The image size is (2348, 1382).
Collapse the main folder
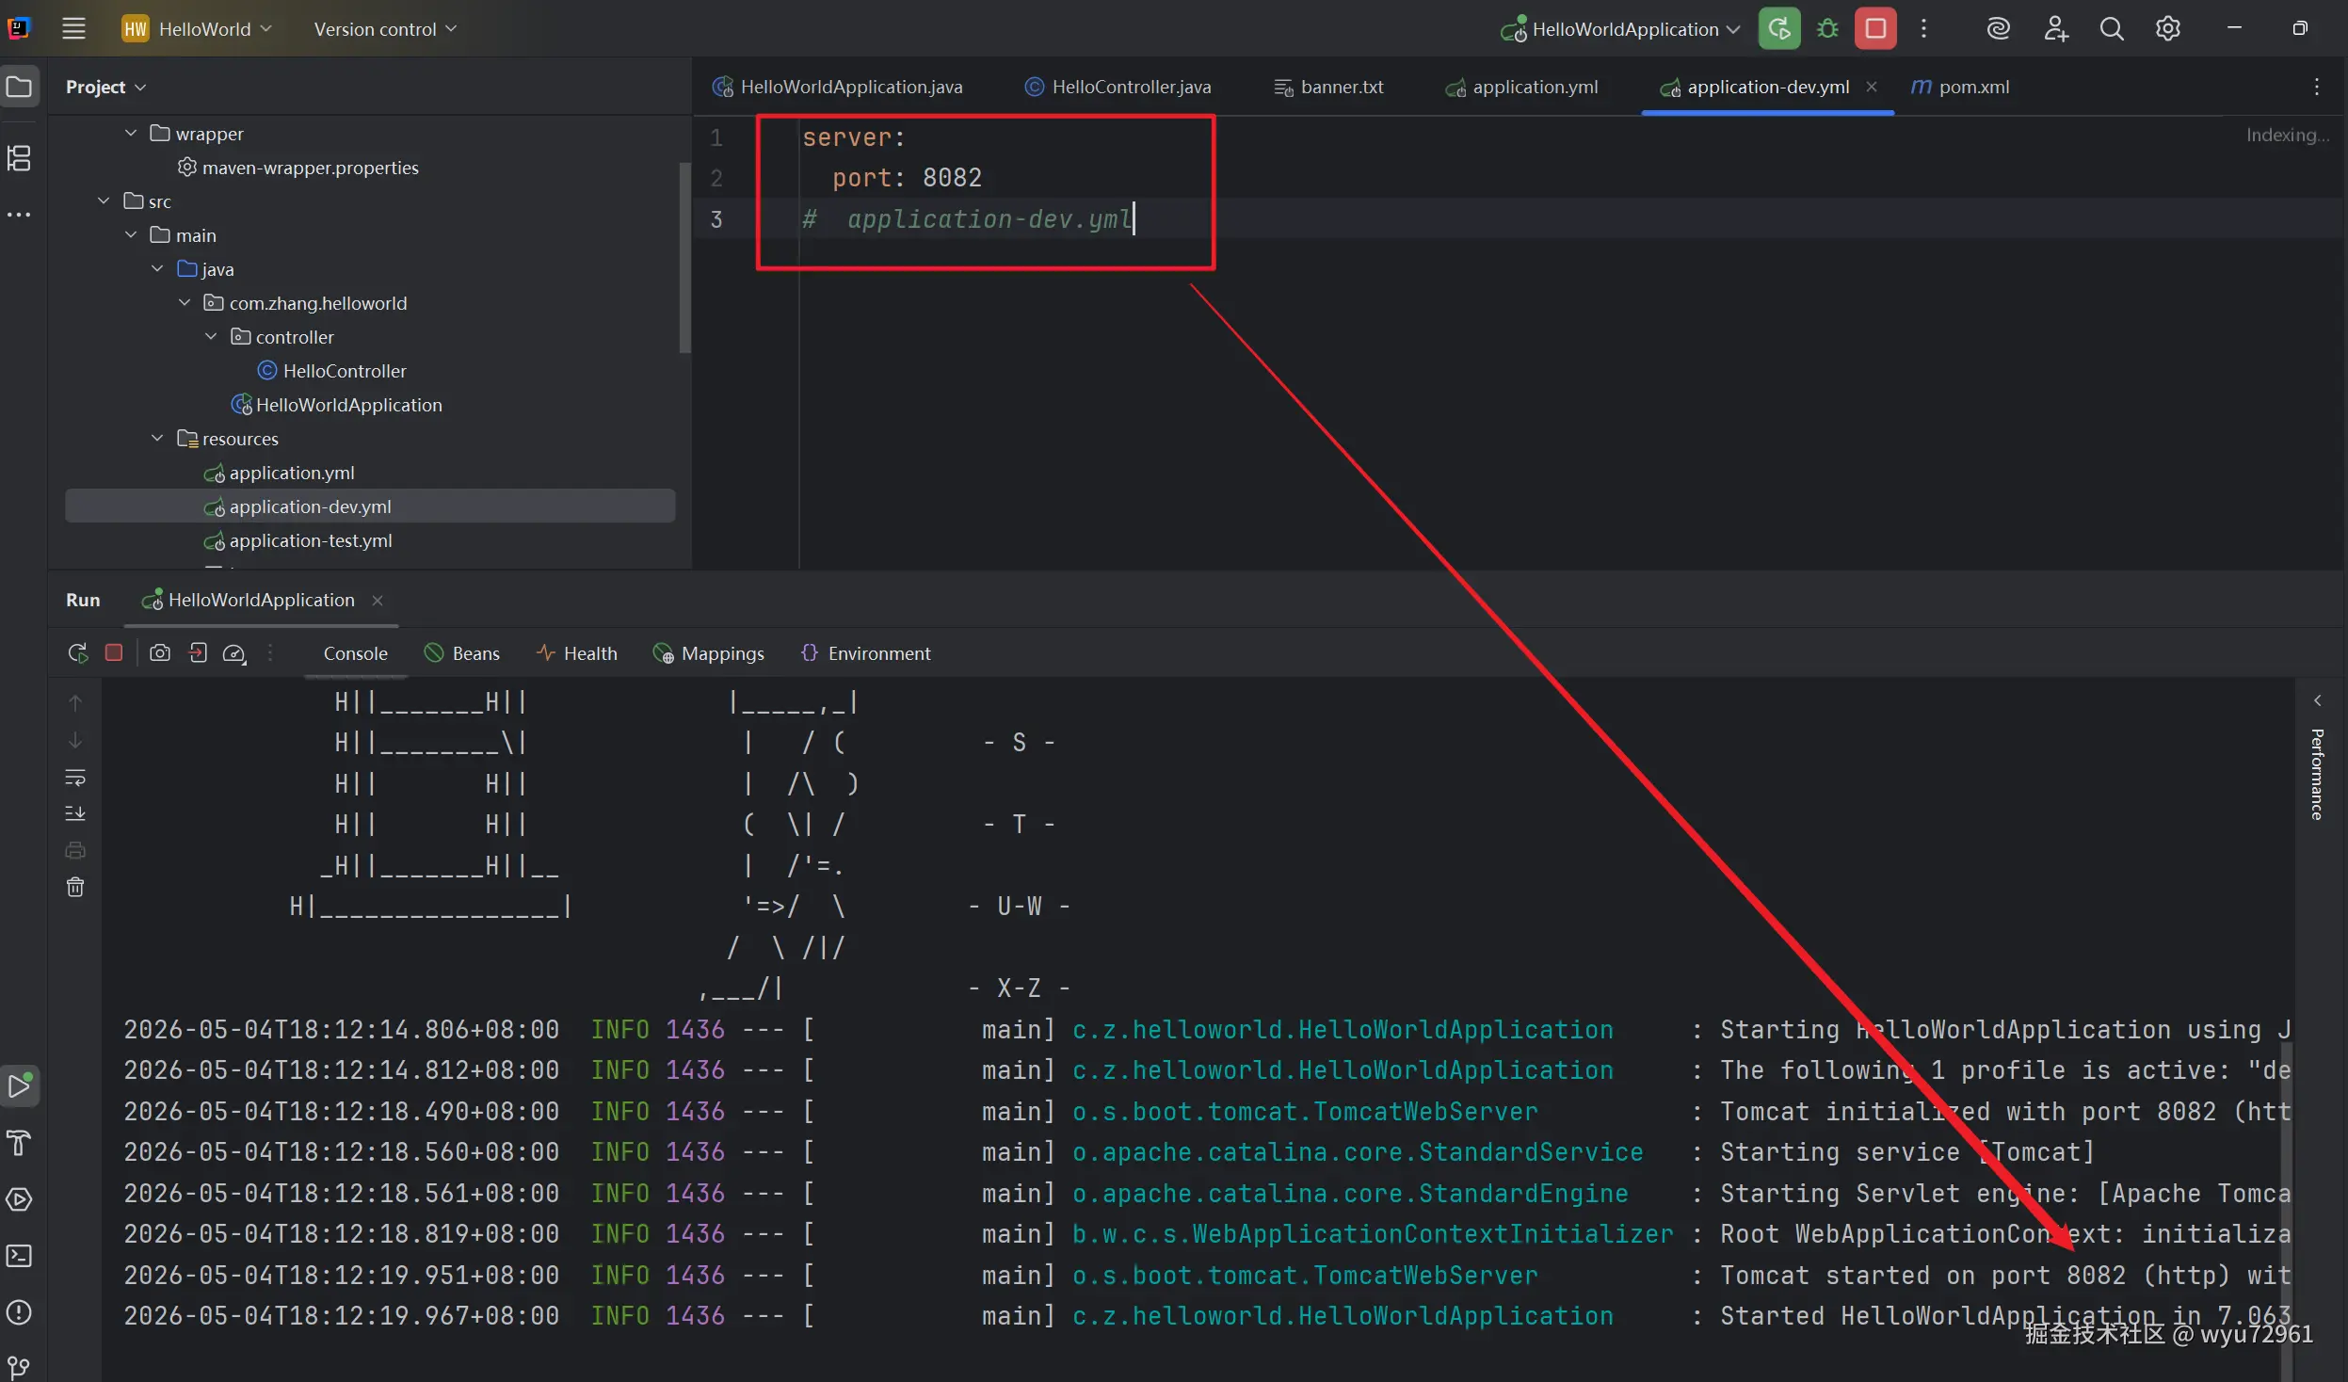coord(131,235)
